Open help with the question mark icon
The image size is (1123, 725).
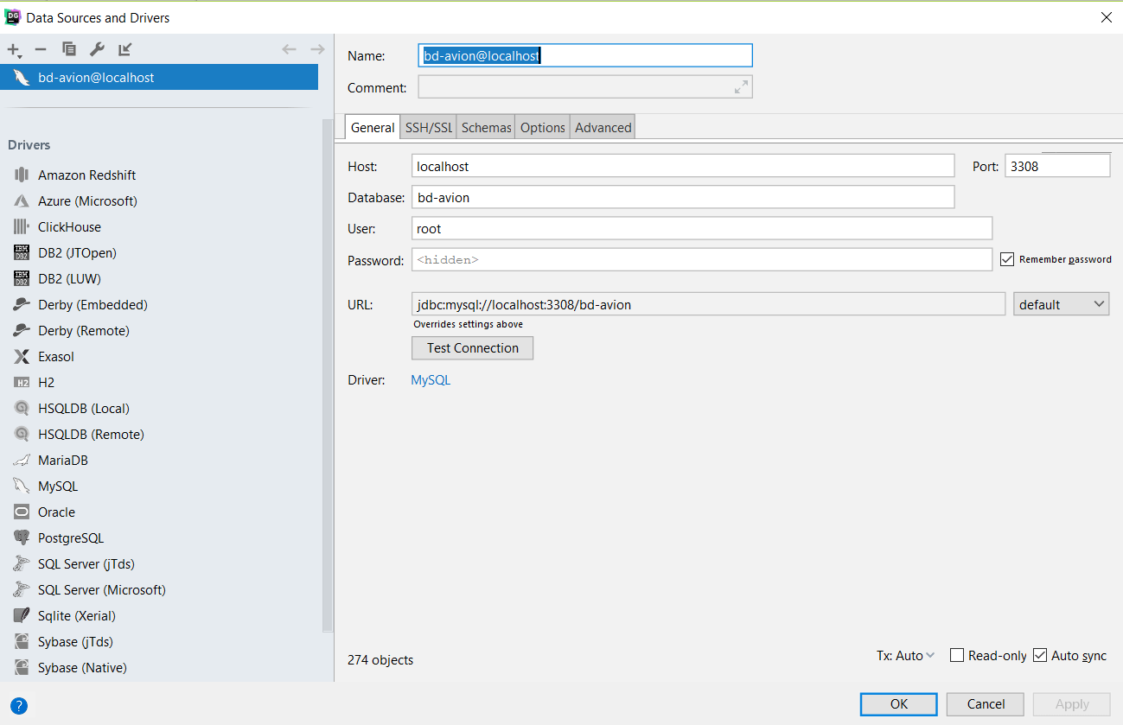pyautogui.click(x=19, y=705)
